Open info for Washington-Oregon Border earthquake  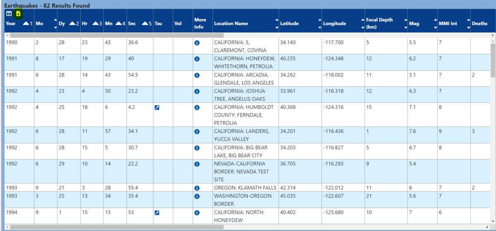pyautogui.click(x=197, y=196)
